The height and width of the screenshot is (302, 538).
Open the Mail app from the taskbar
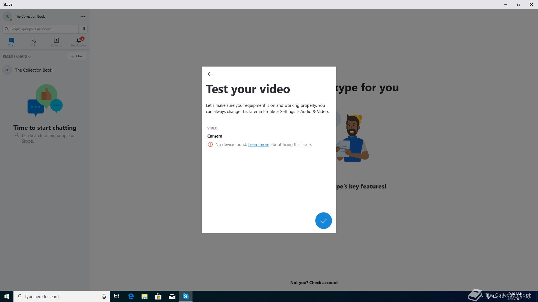click(x=172, y=296)
